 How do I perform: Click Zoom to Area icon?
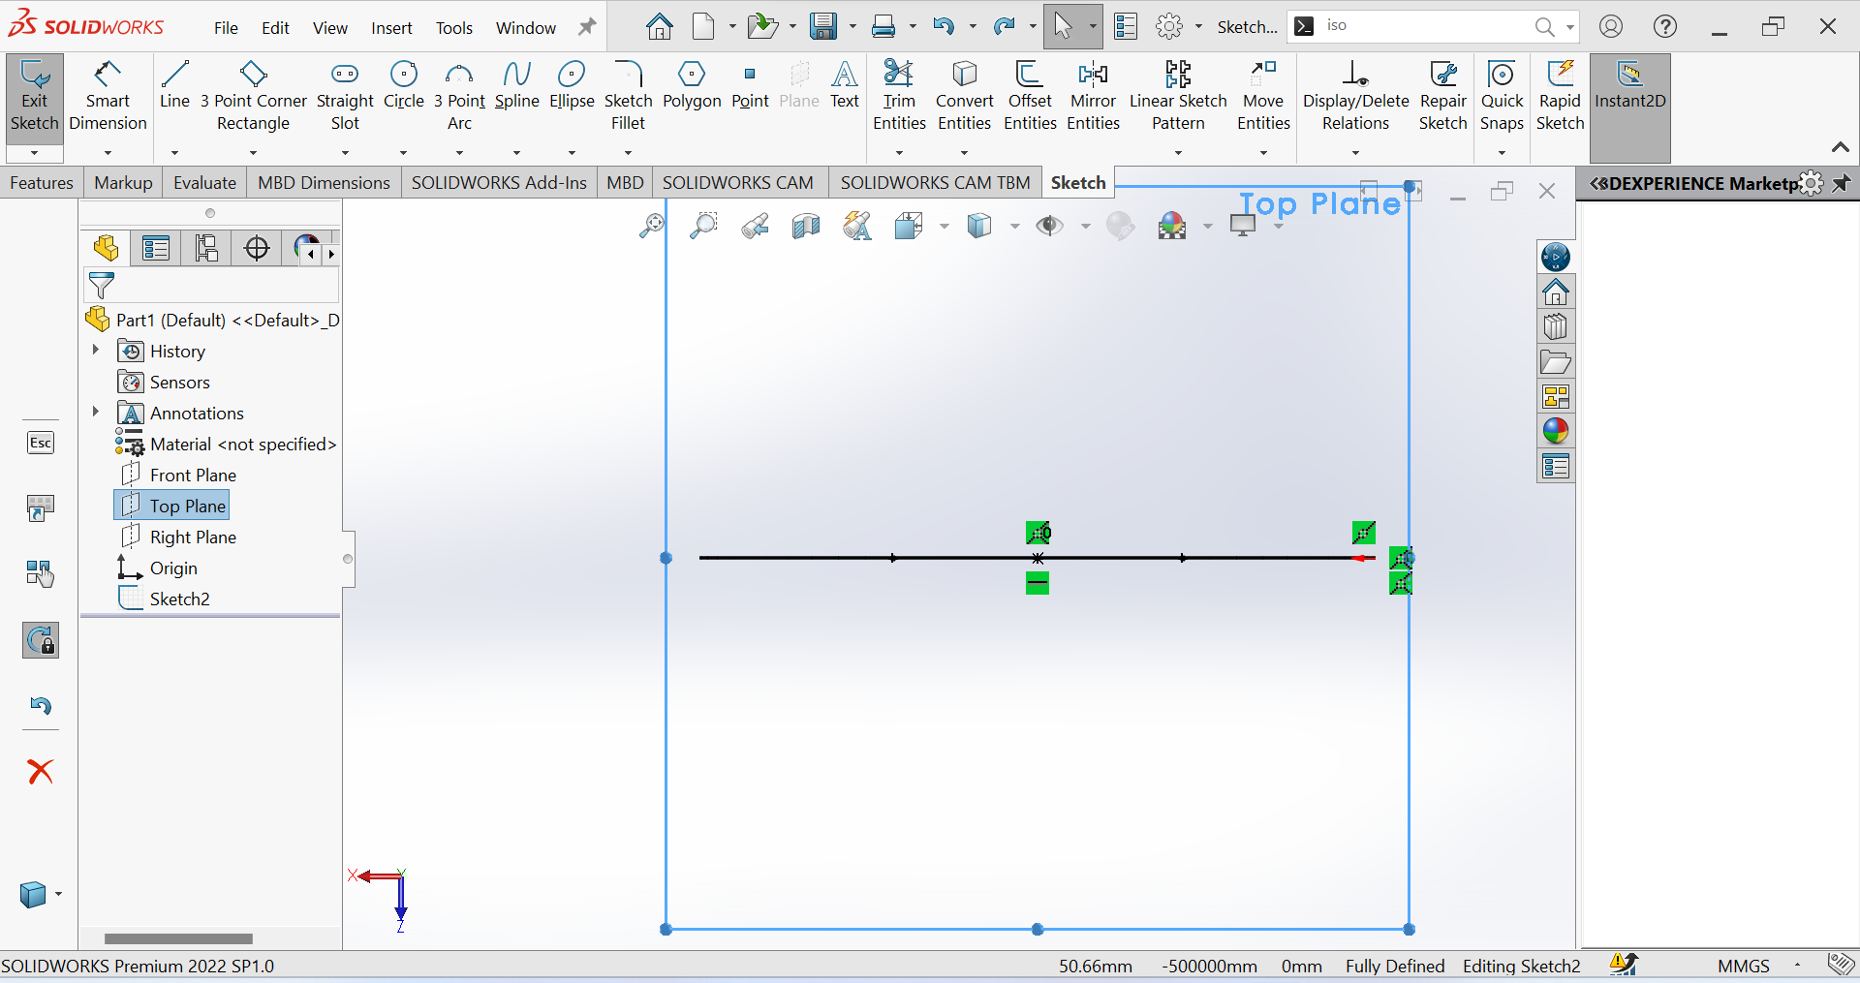coord(703,226)
